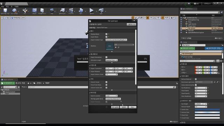Open the Cinematics clapperboard icon
Screen dimensions: 224x126
click(71, 10)
